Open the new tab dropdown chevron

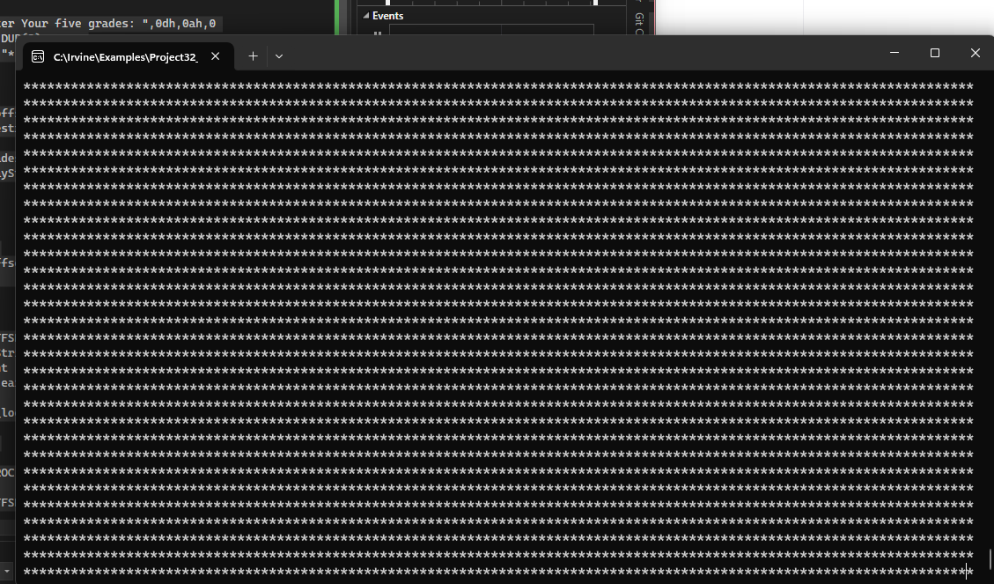(279, 55)
